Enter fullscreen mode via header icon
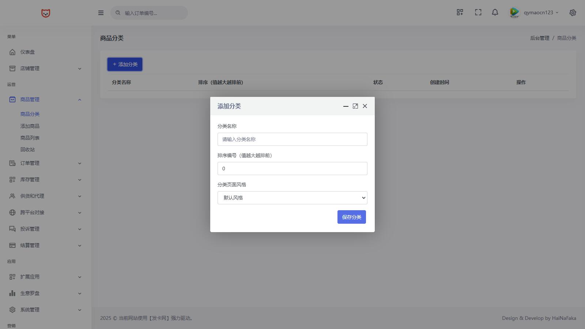The height and width of the screenshot is (329, 585). click(x=478, y=12)
